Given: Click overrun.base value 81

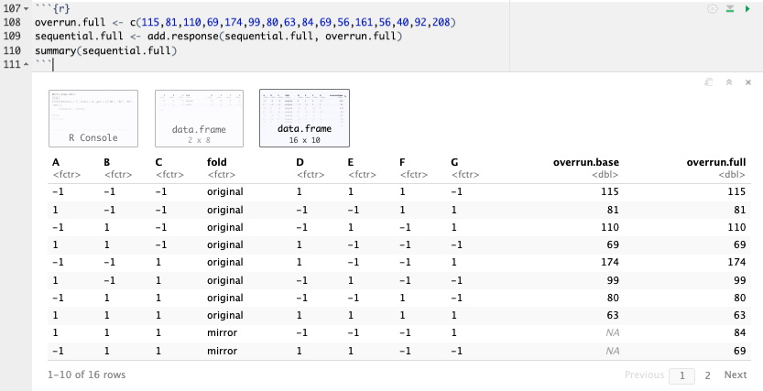Looking at the screenshot, I should [x=613, y=210].
